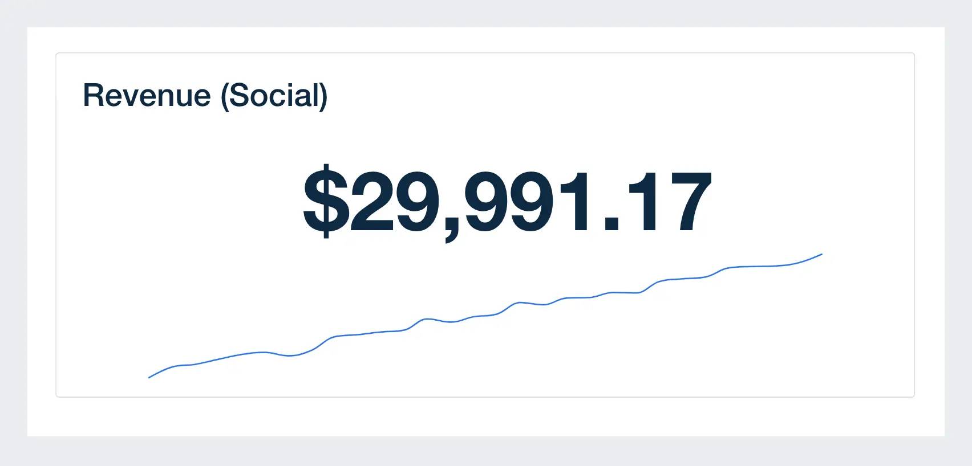Screen dimensions: 972x466
Task: Click the dollar sign in the value
Action: click(x=326, y=201)
